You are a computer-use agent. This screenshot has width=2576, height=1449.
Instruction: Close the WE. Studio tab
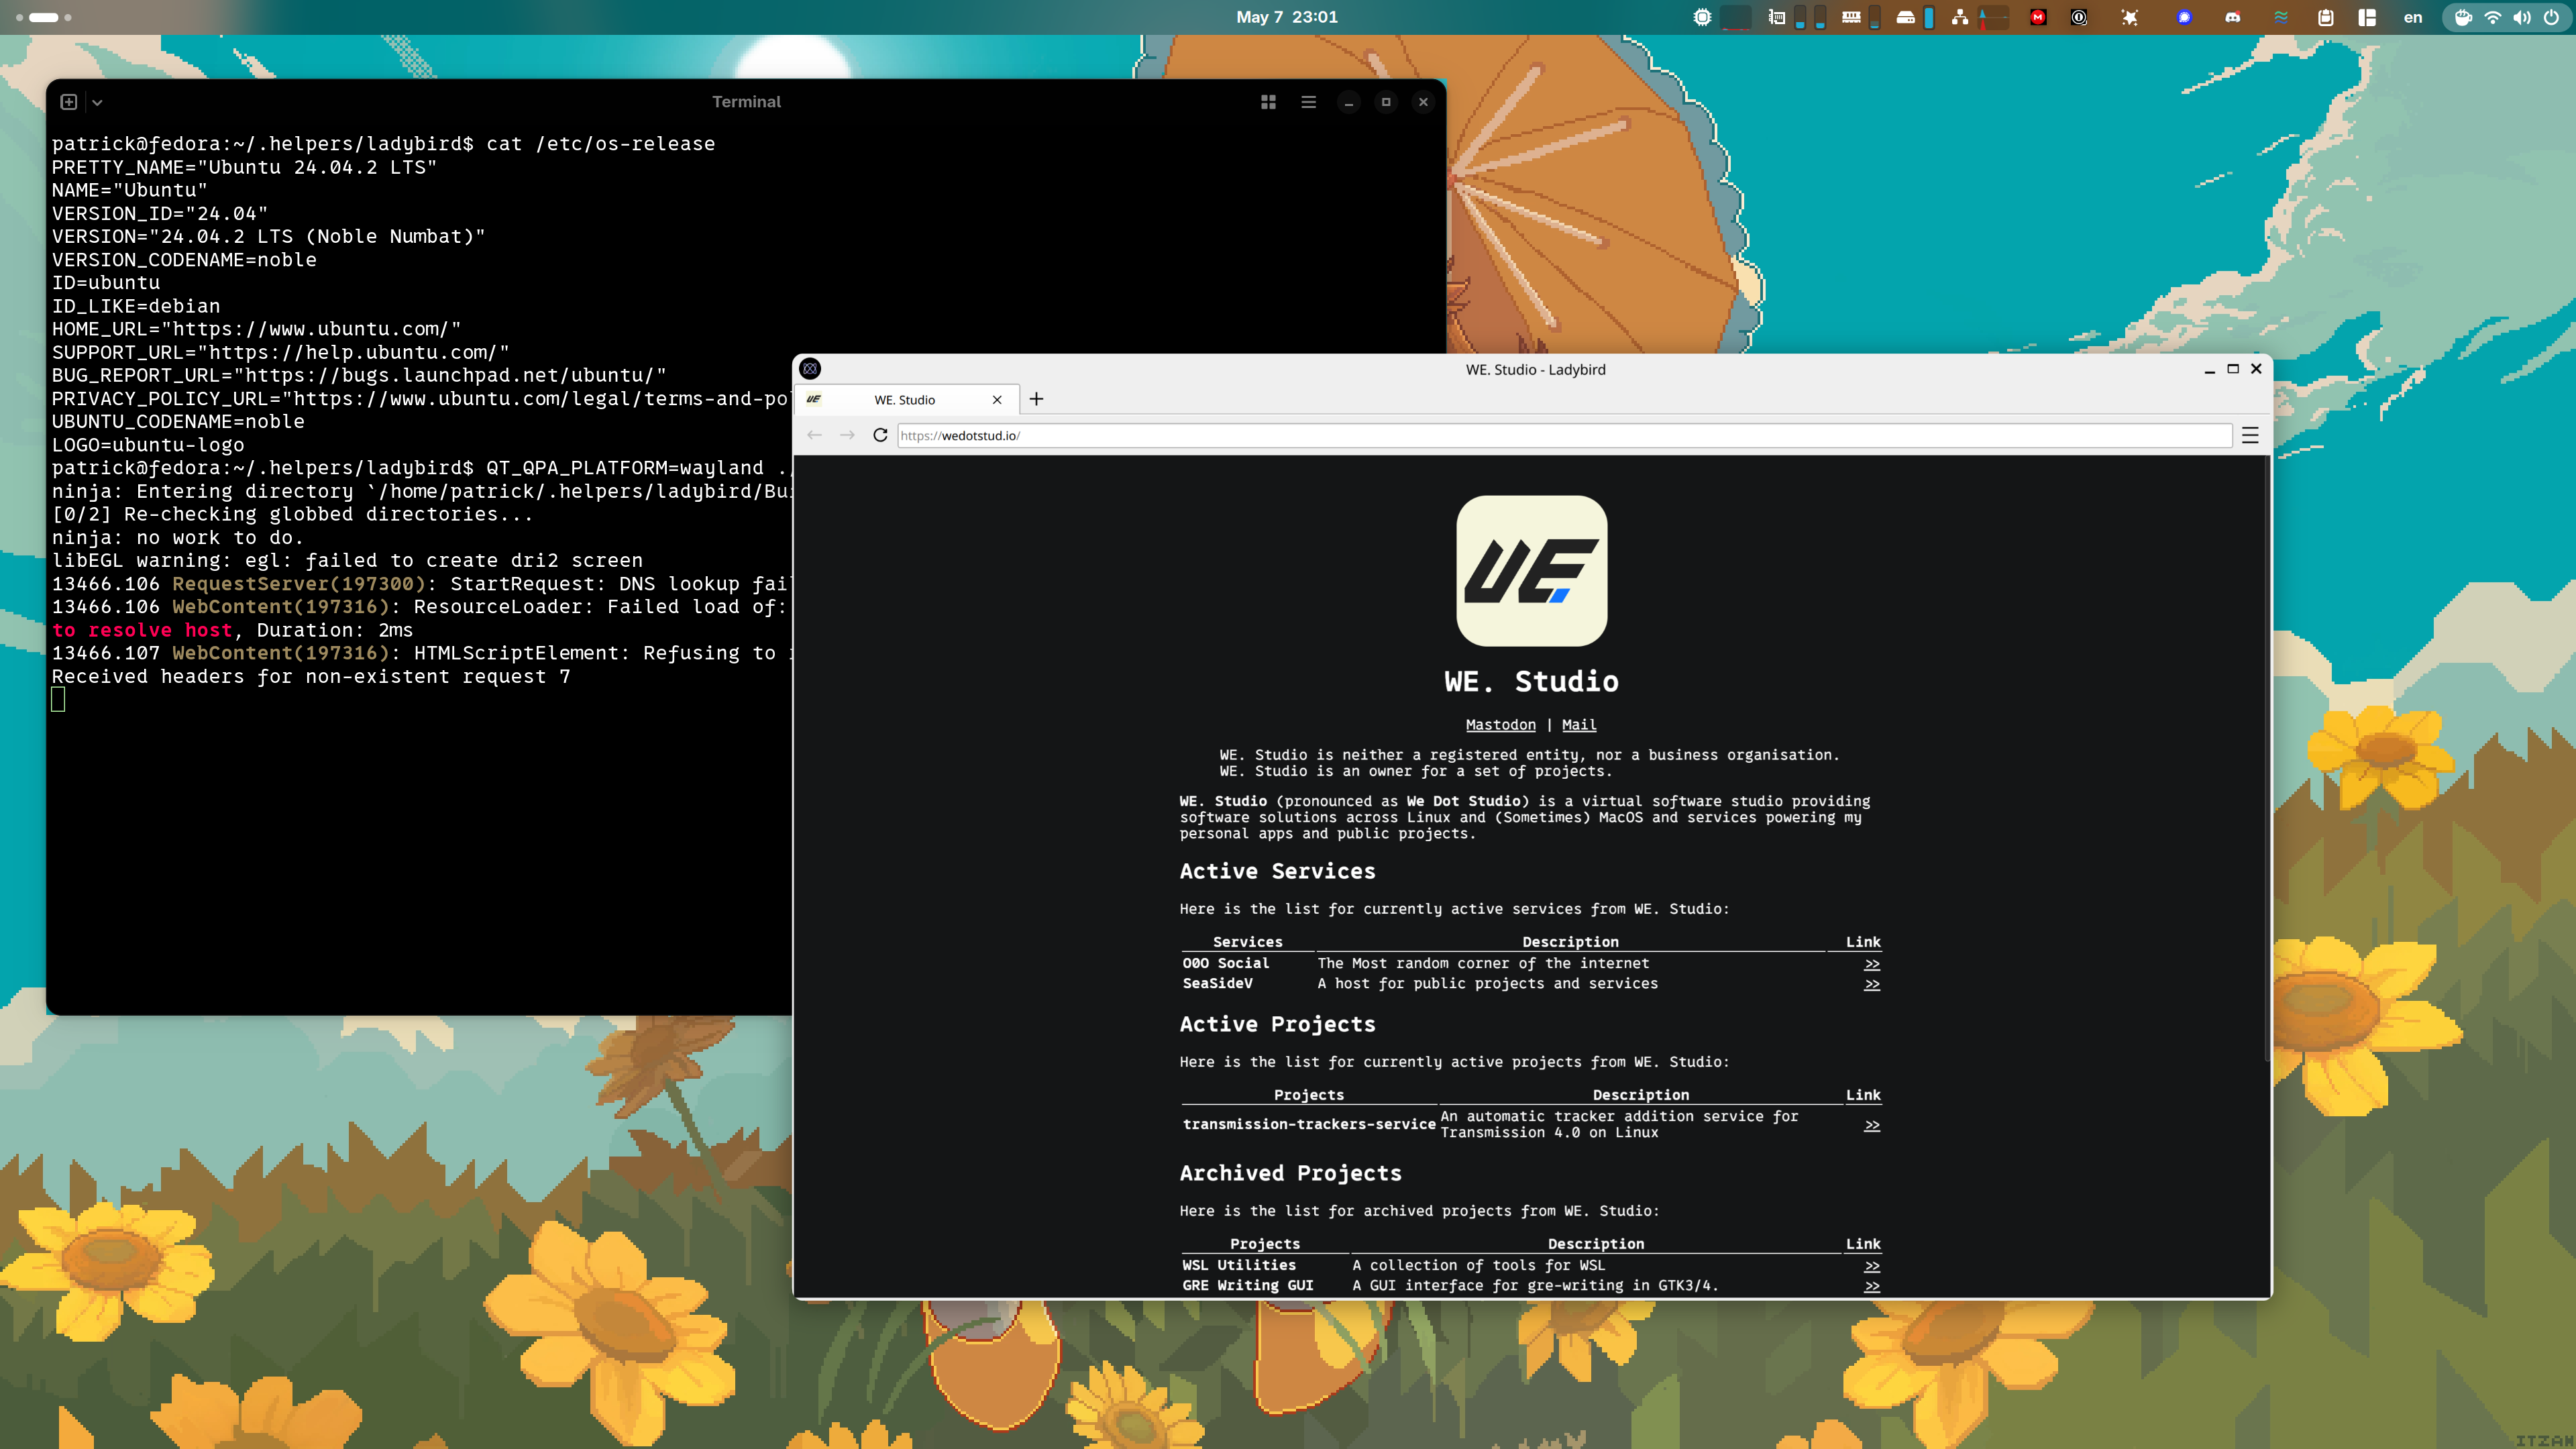pyautogui.click(x=997, y=400)
